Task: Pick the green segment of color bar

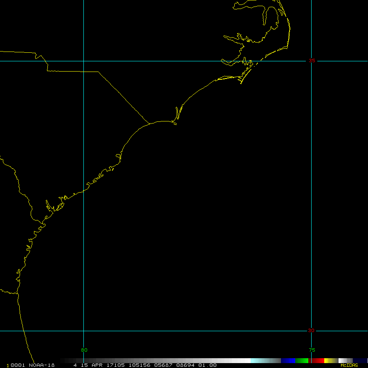Action: (302, 361)
